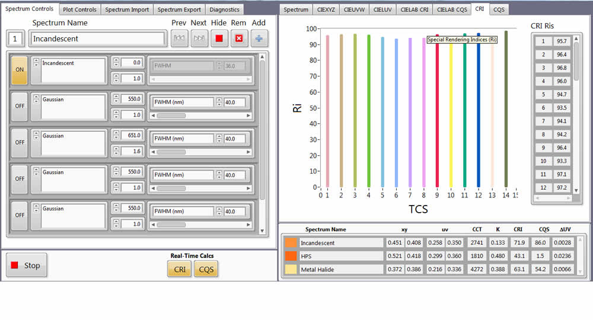Viewport: 593px width, 320px height.
Task: Open FWHM (nm) dropdown in 651.0 Gaussian row
Action: (x=183, y=139)
